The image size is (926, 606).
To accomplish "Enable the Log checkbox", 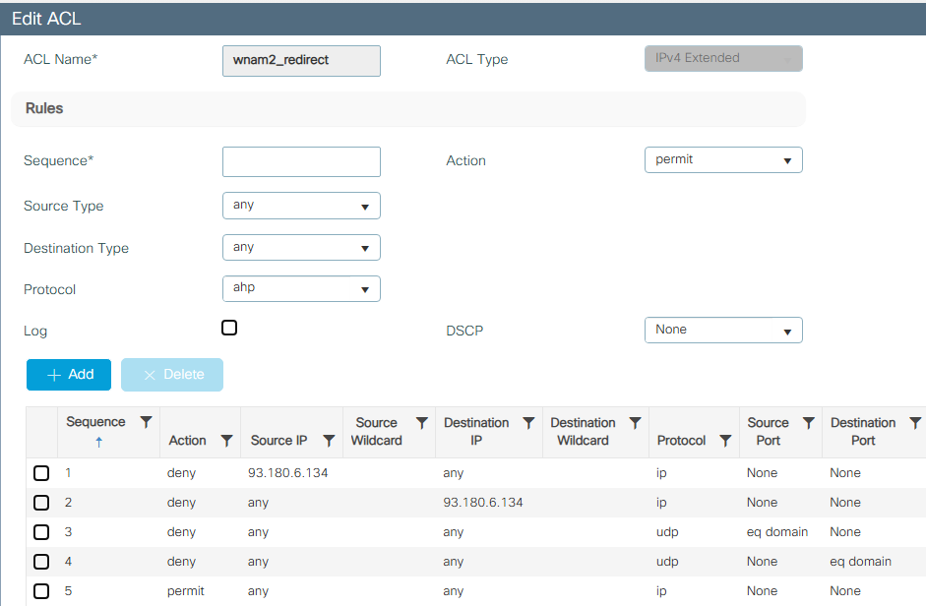I will pyautogui.click(x=229, y=328).
